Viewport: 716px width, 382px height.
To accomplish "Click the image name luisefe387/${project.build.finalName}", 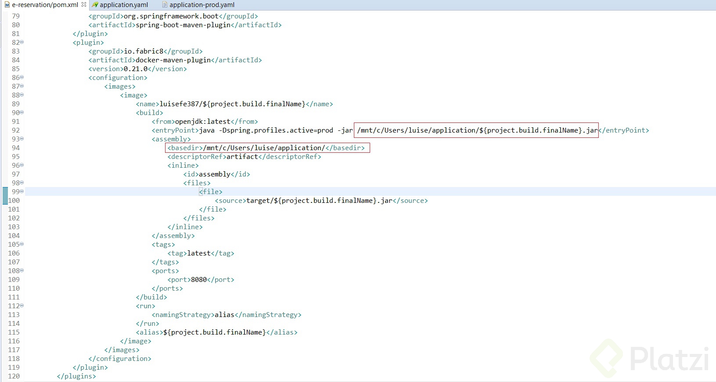I will click(232, 104).
